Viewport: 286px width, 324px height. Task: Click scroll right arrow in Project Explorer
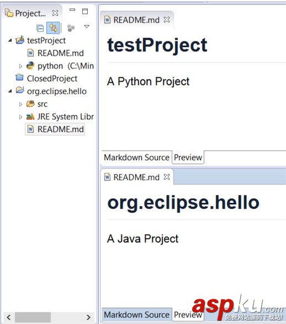pyautogui.click(x=88, y=317)
